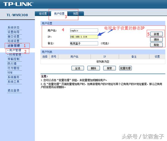
Task: Click the 用户名 column header
Action: (x=74, y=57)
